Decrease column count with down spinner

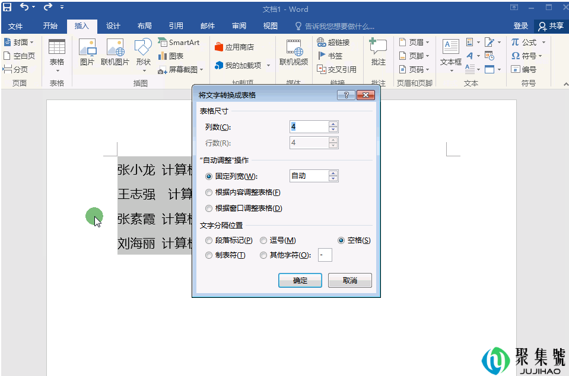pyautogui.click(x=333, y=130)
